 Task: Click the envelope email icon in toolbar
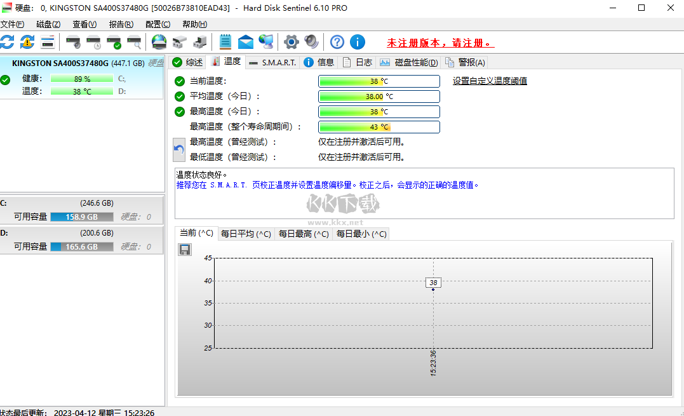point(246,42)
